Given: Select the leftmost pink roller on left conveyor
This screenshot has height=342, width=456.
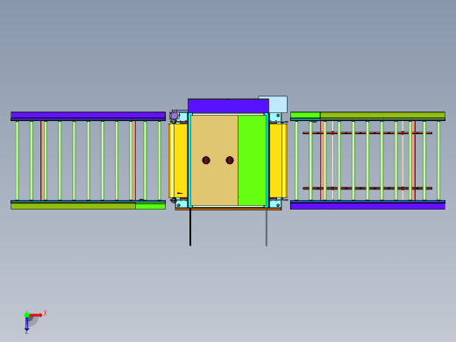Looking at the screenshot, I should coord(42,160).
